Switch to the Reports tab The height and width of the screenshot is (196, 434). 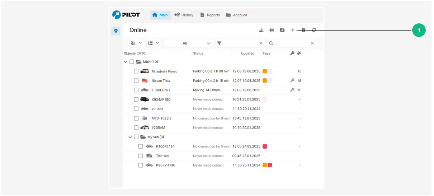210,15
